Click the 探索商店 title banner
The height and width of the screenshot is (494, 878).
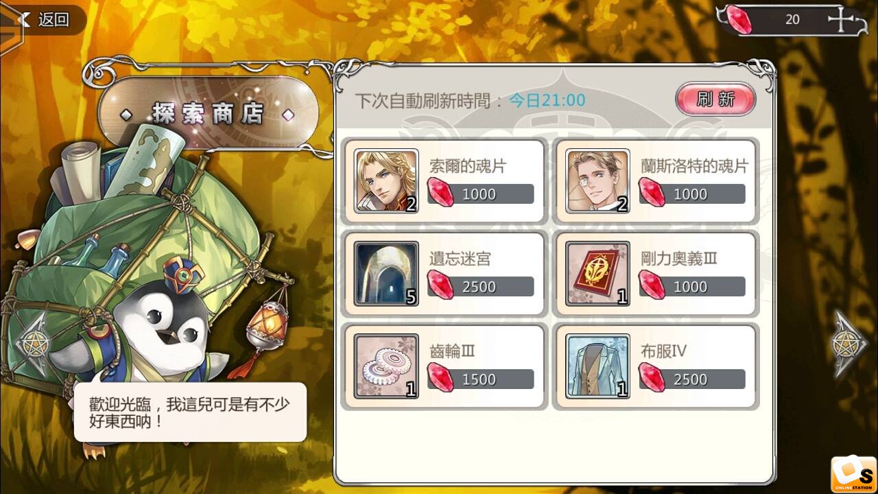[208, 113]
